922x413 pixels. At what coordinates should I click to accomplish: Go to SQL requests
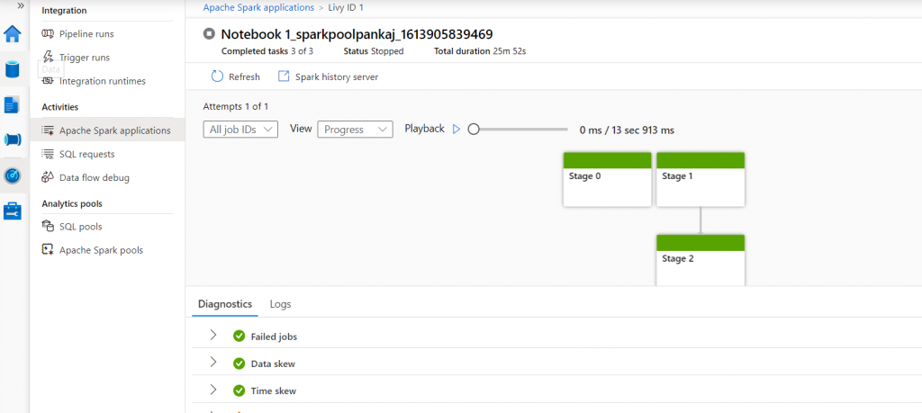coord(87,154)
